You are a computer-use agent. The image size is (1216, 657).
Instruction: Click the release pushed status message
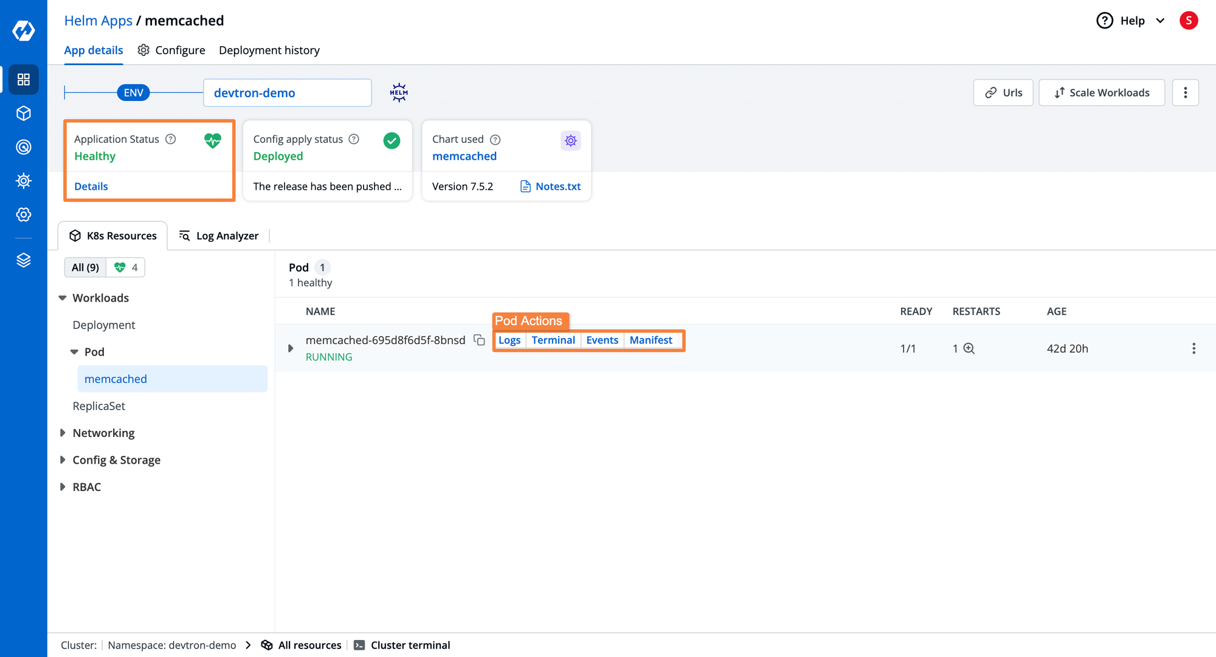tap(328, 187)
